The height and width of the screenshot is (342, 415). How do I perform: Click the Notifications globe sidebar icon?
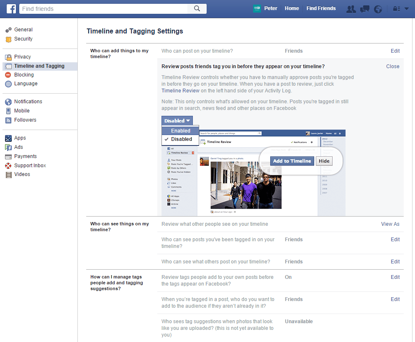point(8,102)
